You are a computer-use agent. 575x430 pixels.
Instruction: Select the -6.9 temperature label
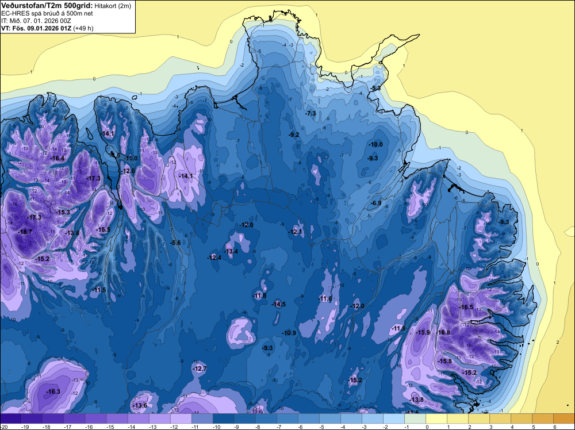coord(376,203)
